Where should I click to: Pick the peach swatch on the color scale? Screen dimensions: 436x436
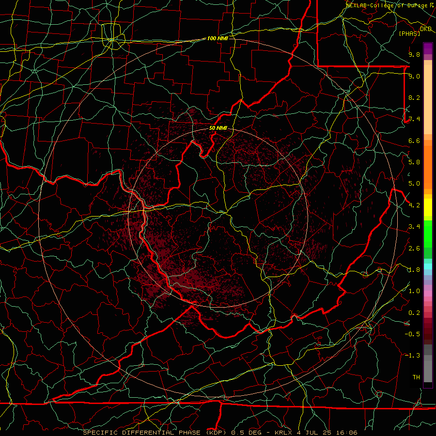pos(428,99)
